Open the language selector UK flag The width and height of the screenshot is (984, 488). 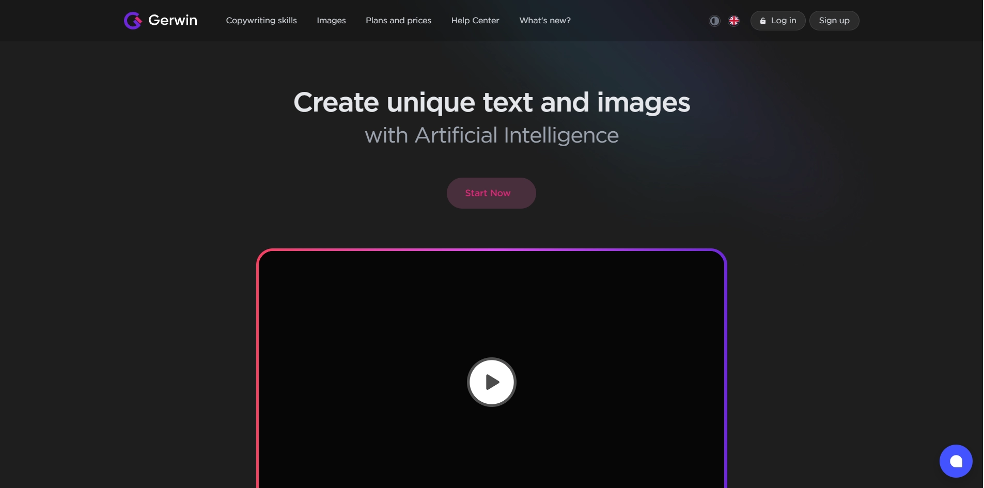734,21
